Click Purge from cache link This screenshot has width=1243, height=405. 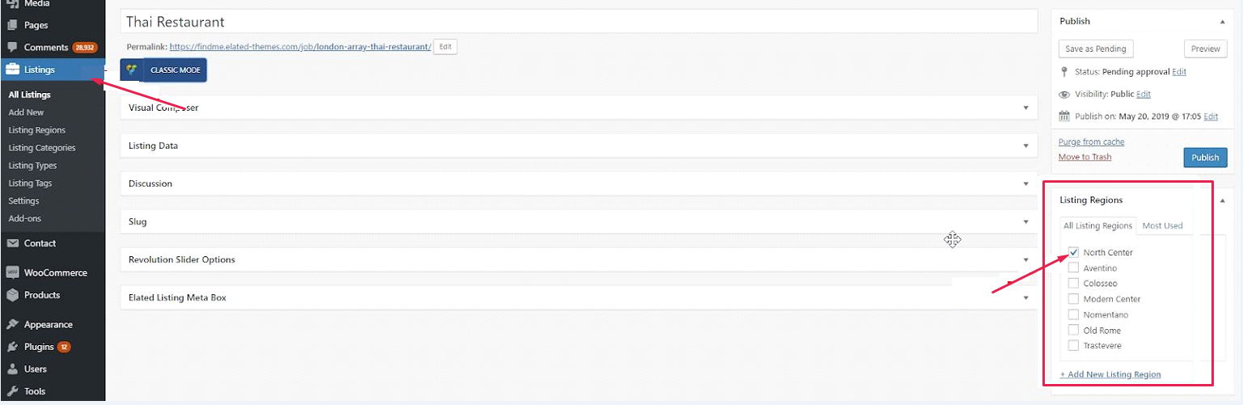(1091, 142)
